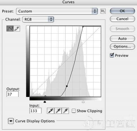The image size is (137, 131).
Task: Enable the Show Clipping checkbox
Action: [74, 111]
